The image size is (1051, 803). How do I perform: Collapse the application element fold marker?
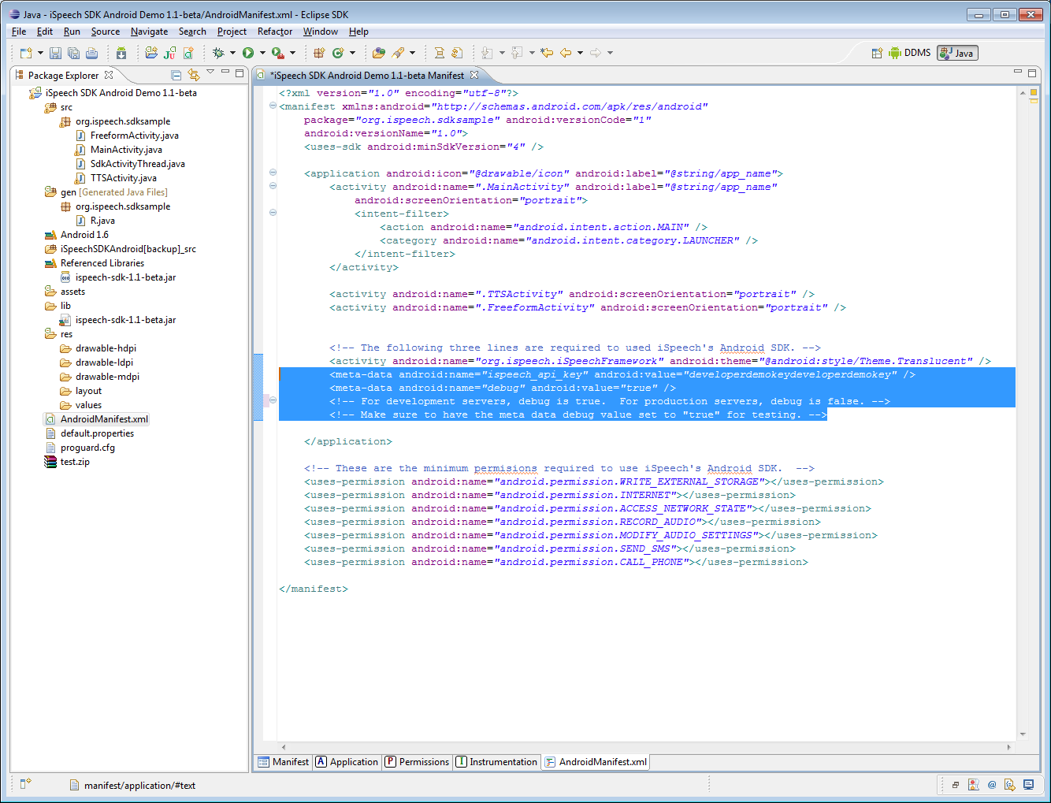pyautogui.click(x=273, y=173)
